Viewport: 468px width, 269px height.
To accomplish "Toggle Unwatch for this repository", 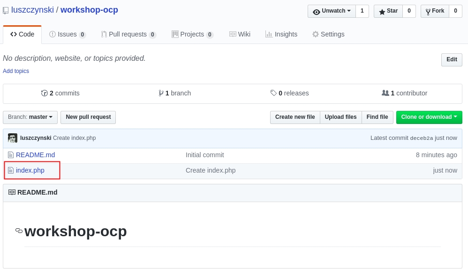I will point(332,11).
